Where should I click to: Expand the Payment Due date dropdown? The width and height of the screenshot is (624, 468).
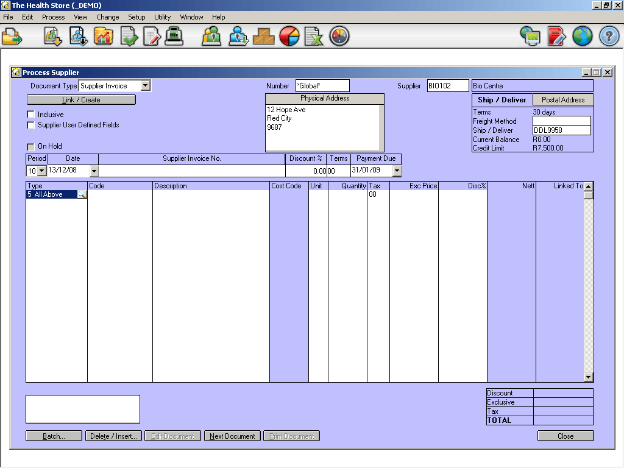click(x=397, y=171)
